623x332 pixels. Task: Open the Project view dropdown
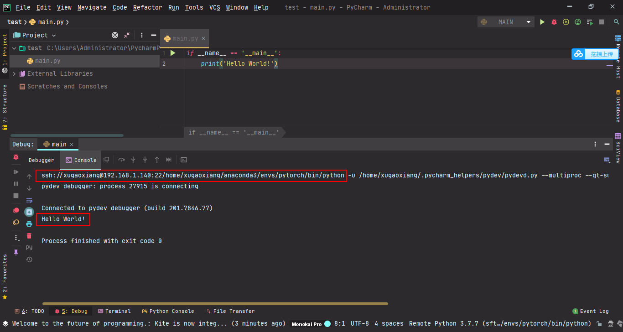[x=35, y=35]
